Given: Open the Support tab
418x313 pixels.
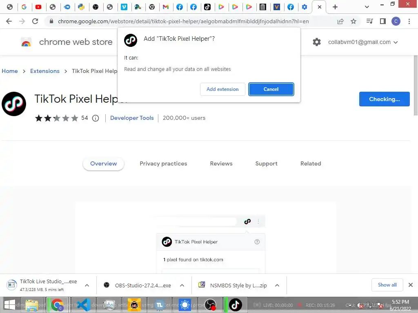Looking at the screenshot, I should 266,164.
